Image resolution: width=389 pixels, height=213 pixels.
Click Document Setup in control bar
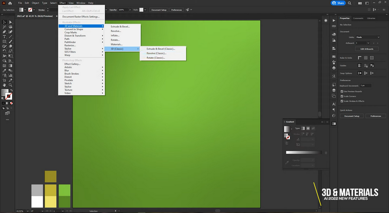coord(159,10)
